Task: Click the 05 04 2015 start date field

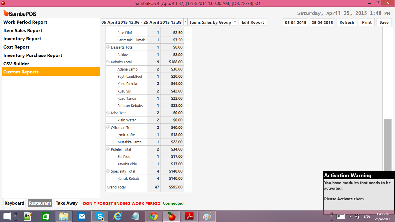Action: [295, 22]
